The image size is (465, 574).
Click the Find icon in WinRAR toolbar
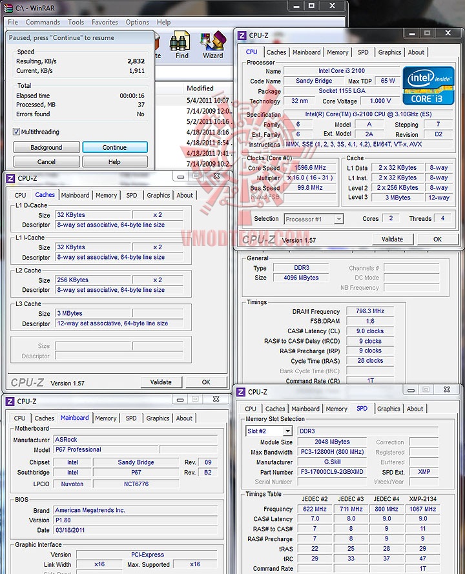[x=181, y=45]
